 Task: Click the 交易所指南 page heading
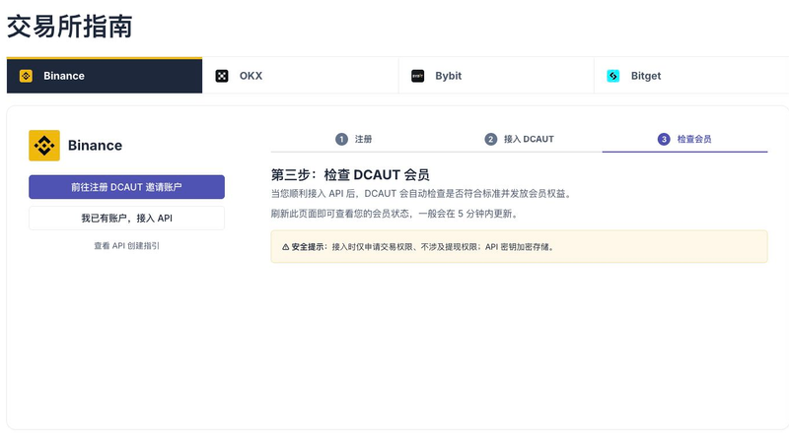(69, 27)
